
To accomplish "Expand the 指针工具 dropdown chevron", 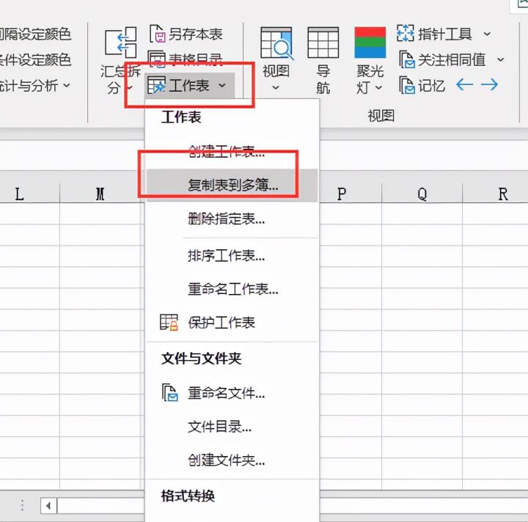I will click(487, 34).
